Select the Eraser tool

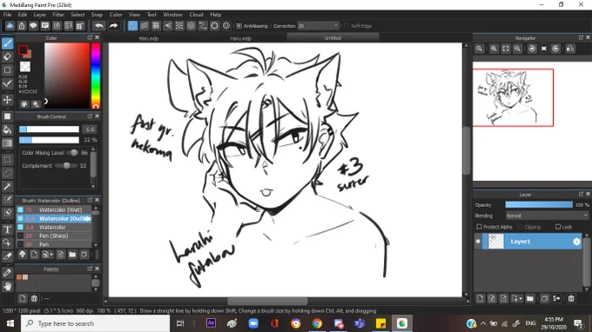(7, 56)
